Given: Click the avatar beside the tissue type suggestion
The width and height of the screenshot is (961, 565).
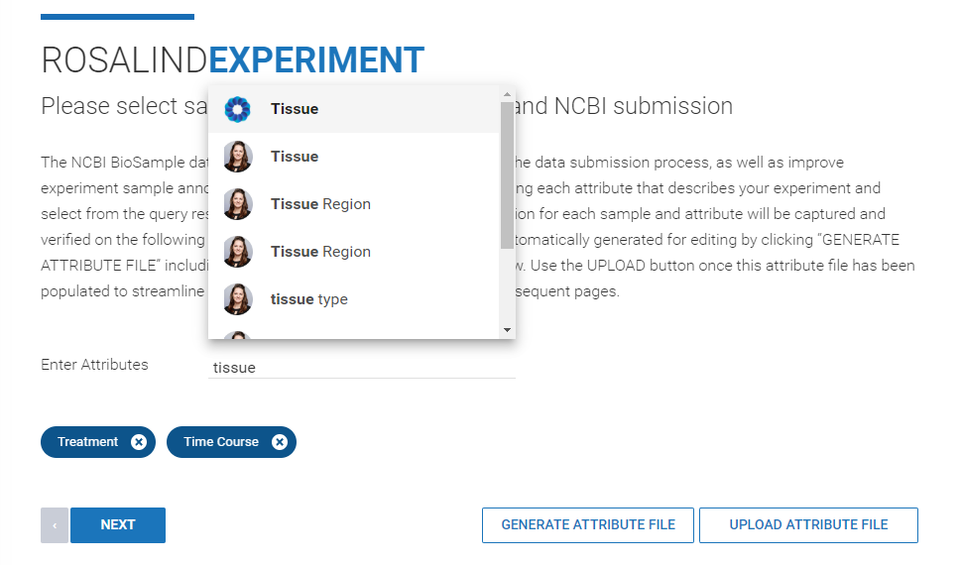Looking at the screenshot, I should click(238, 299).
